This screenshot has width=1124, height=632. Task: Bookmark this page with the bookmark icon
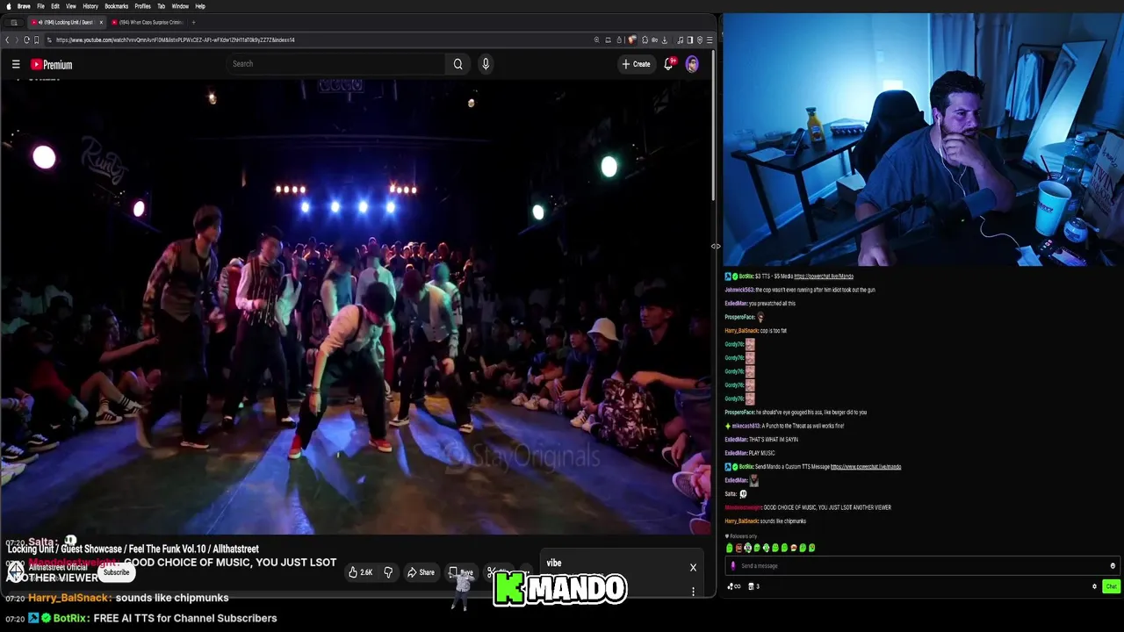(x=36, y=39)
